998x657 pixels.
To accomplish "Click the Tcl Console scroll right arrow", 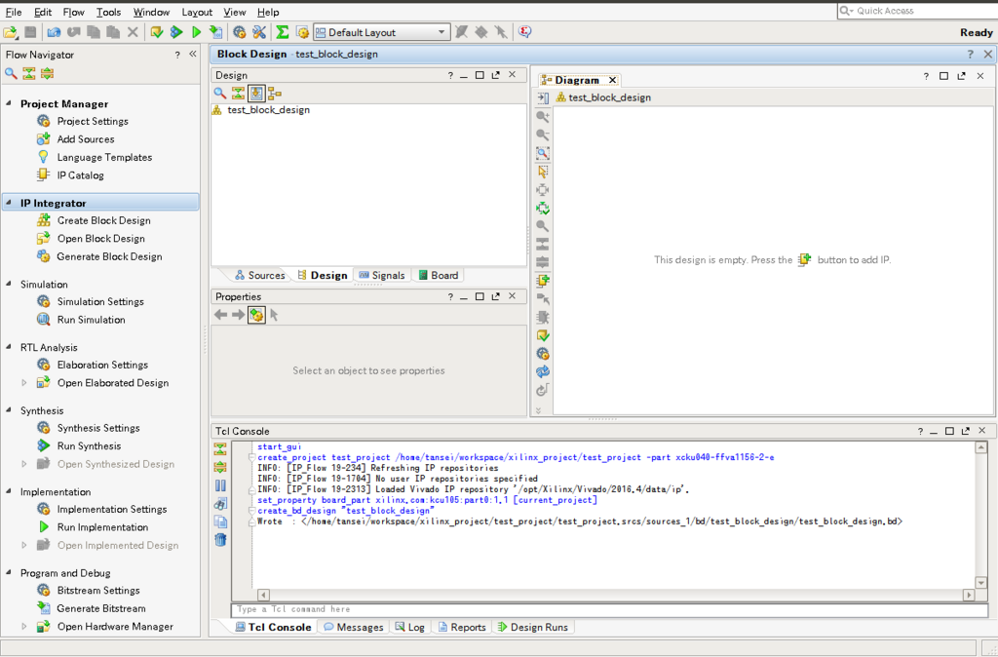I will click(969, 595).
